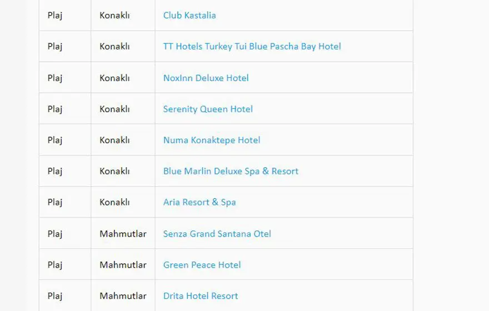The height and width of the screenshot is (311, 489).
Task: Open Numa Konaktepe Hotel link
Action: [212, 140]
